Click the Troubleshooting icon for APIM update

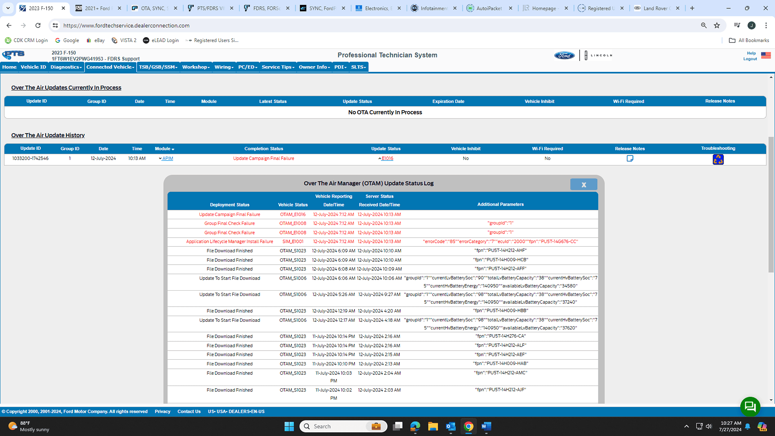click(x=718, y=159)
